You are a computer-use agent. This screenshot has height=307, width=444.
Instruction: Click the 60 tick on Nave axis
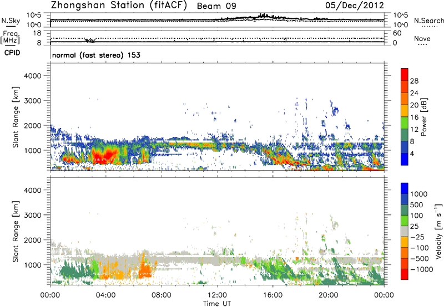coord(397,33)
